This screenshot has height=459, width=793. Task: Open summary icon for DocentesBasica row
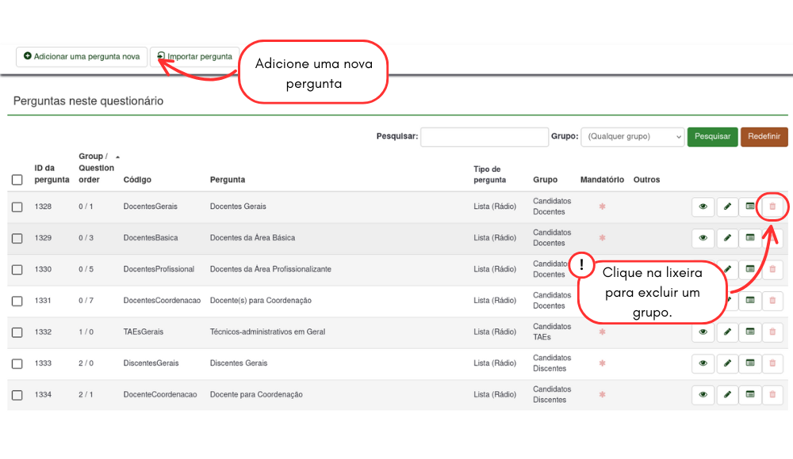750,238
